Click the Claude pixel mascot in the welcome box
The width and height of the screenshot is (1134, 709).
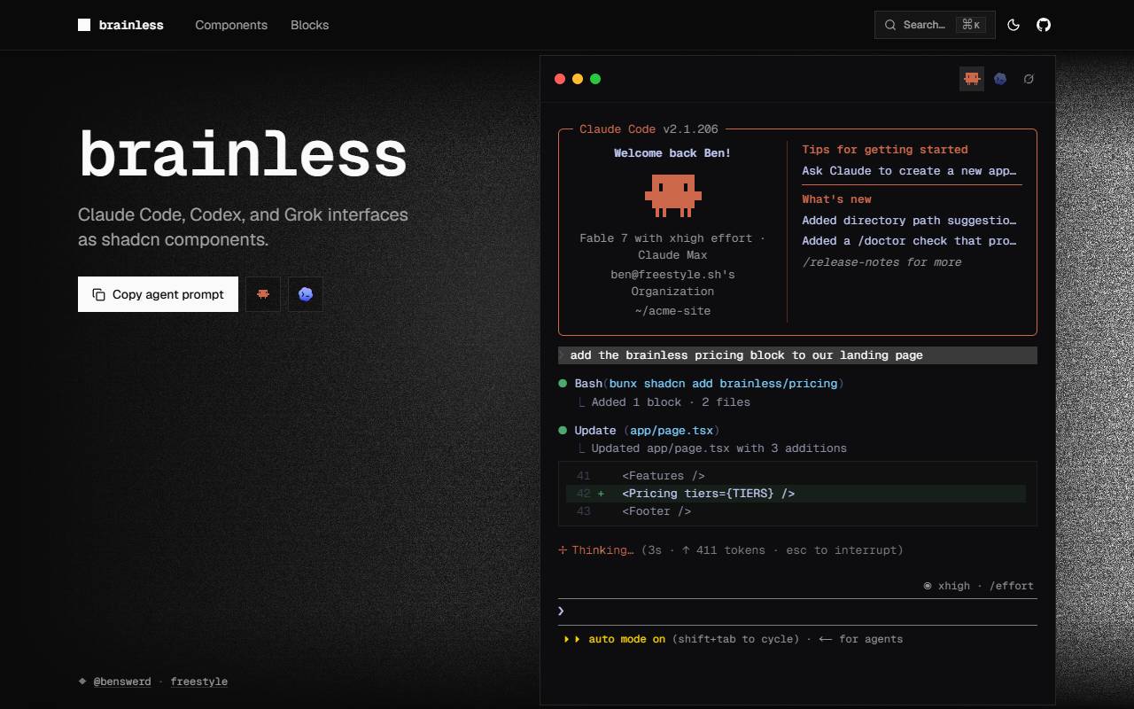pyautogui.click(x=672, y=195)
